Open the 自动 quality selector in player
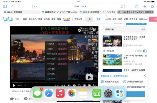This screenshot has width=157, height=103. click(57, 85)
